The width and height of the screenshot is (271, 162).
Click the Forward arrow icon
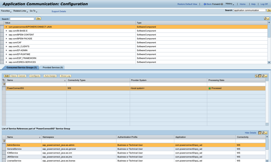coord(222,4)
